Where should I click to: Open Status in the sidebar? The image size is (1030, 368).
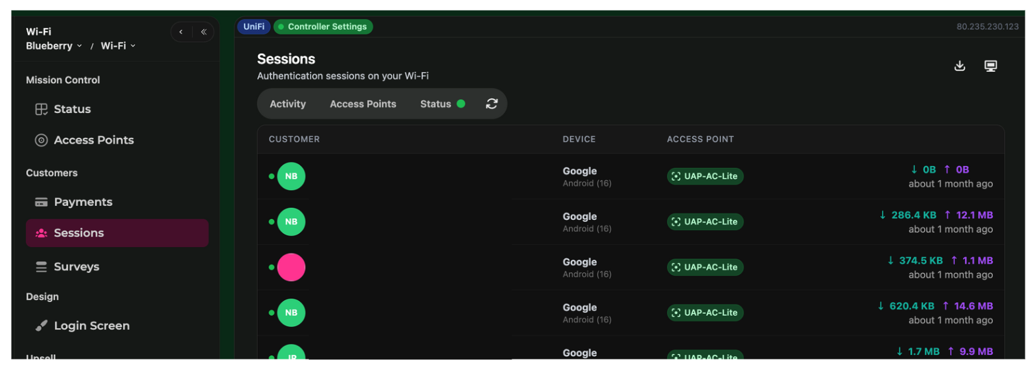(x=72, y=109)
